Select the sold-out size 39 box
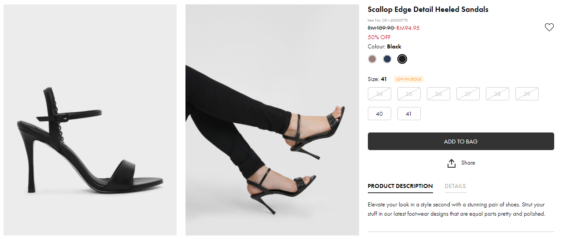The width and height of the screenshot is (563, 239). pos(527,94)
